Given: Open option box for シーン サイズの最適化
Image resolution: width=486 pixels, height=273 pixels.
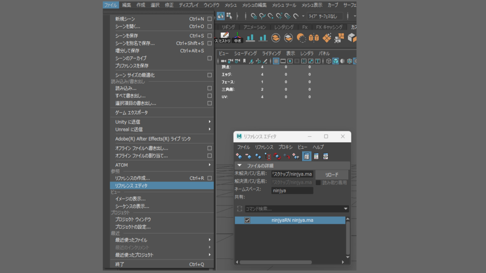Looking at the screenshot, I should pos(209,75).
